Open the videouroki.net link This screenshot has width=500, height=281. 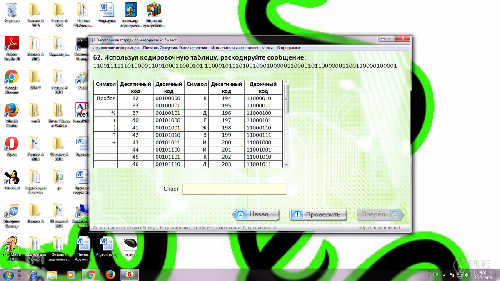click(379, 228)
